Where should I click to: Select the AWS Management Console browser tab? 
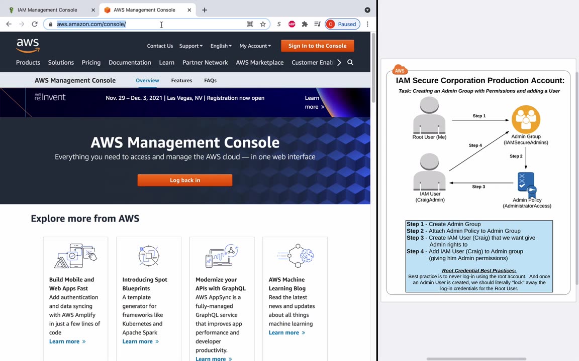[x=144, y=10]
